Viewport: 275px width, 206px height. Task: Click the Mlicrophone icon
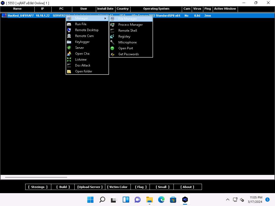(x=113, y=42)
